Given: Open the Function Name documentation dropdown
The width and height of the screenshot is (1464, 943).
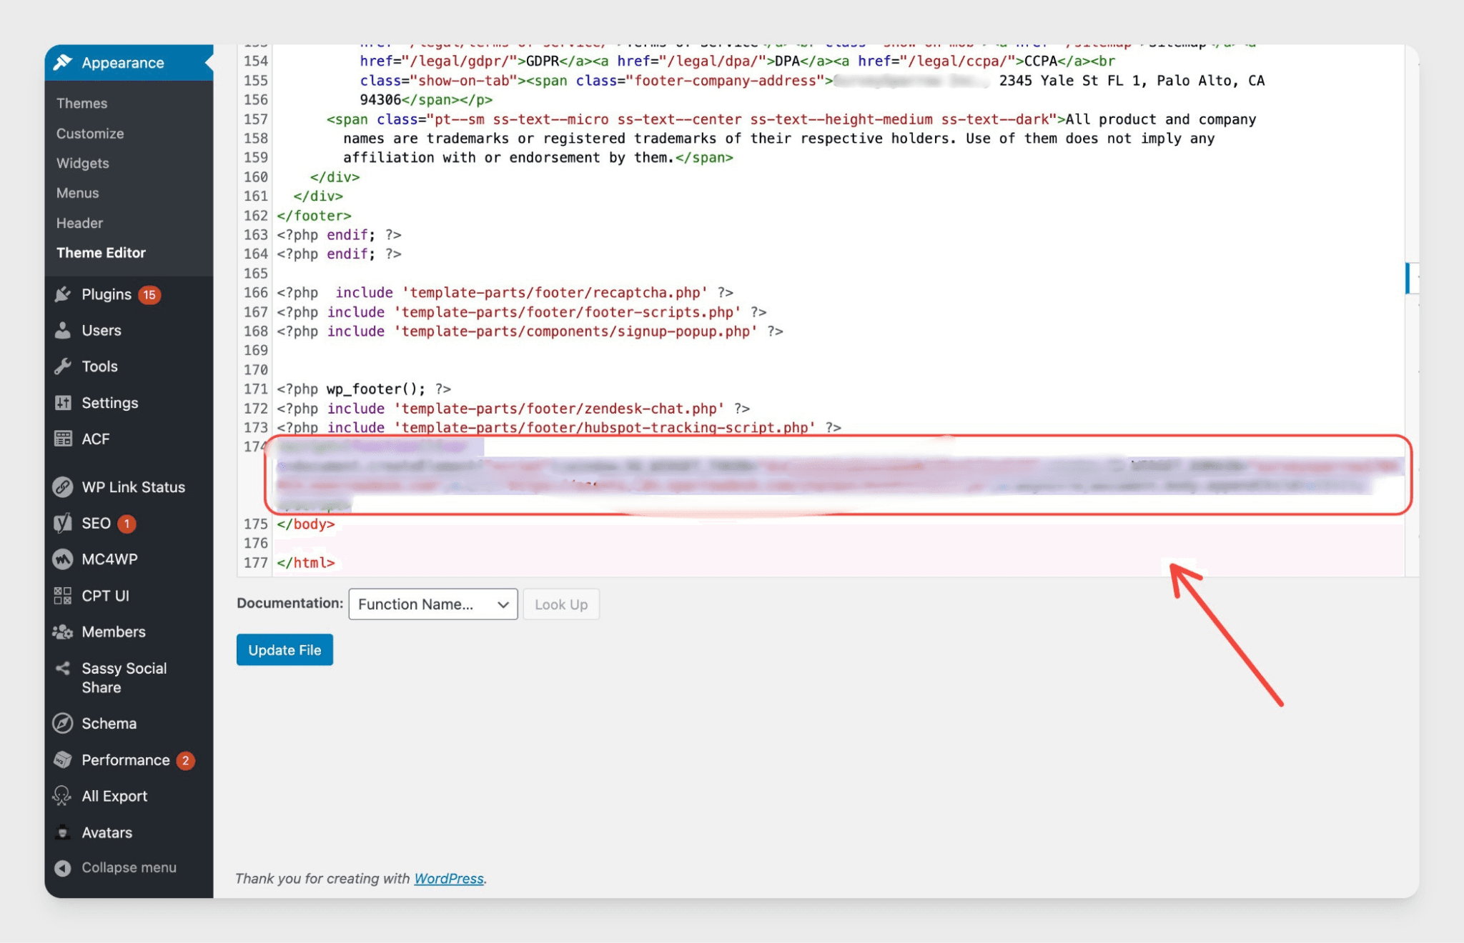Looking at the screenshot, I should click(433, 604).
